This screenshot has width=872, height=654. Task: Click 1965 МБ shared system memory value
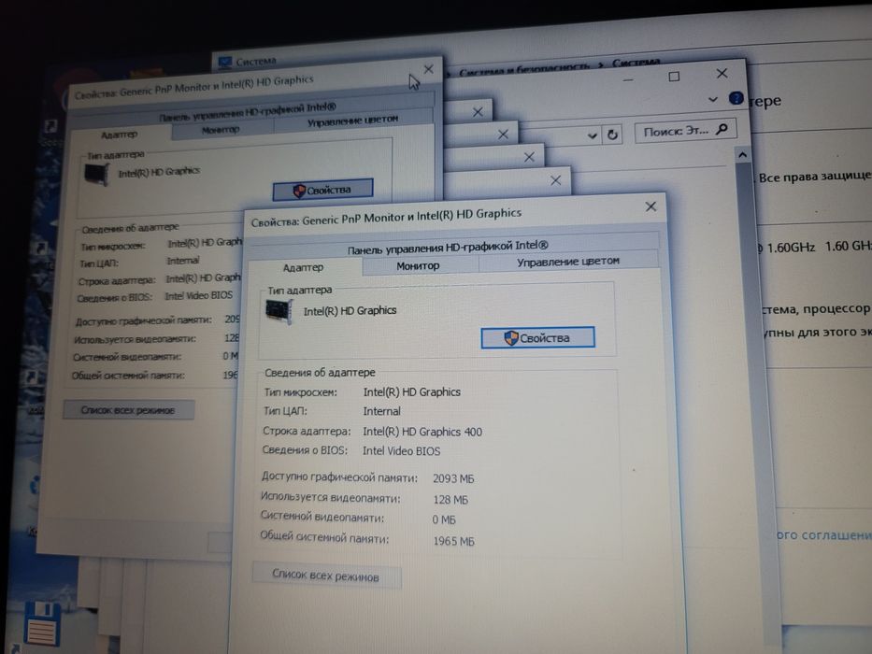(454, 541)
